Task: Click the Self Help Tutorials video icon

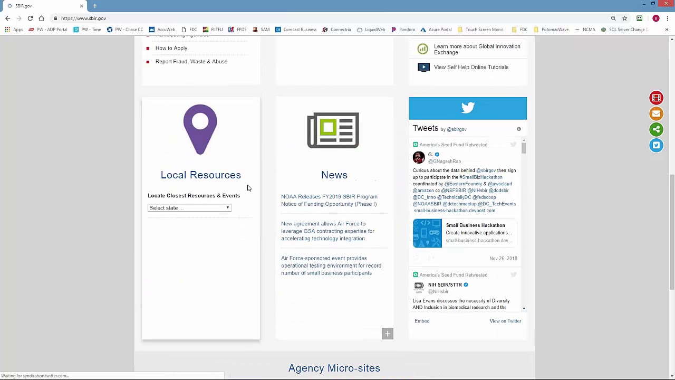Action: pyautogui.click(x=423, y=67)
